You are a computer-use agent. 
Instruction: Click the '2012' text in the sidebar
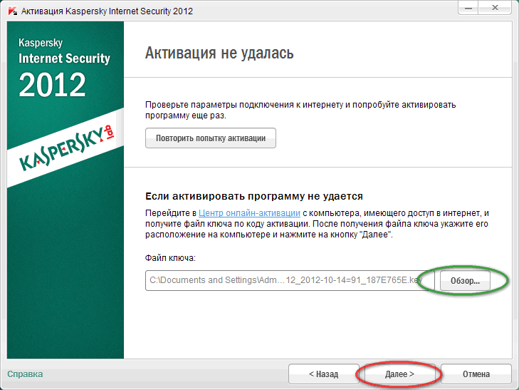coord(52,85)
